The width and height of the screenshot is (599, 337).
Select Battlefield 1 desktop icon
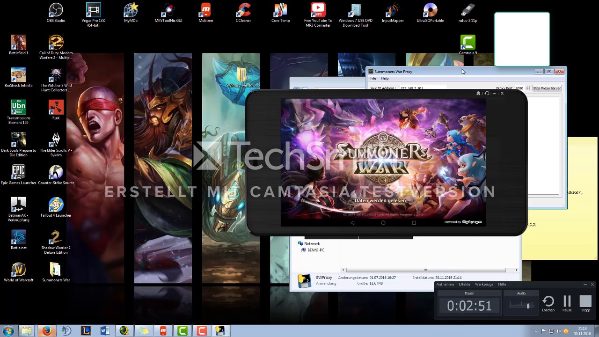click(x=19, y=45)
